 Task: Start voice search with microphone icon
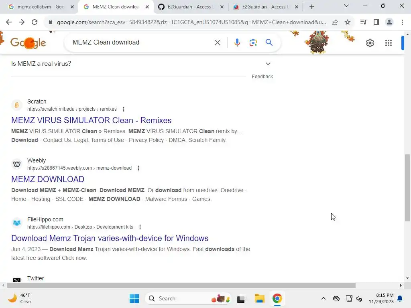237,43
